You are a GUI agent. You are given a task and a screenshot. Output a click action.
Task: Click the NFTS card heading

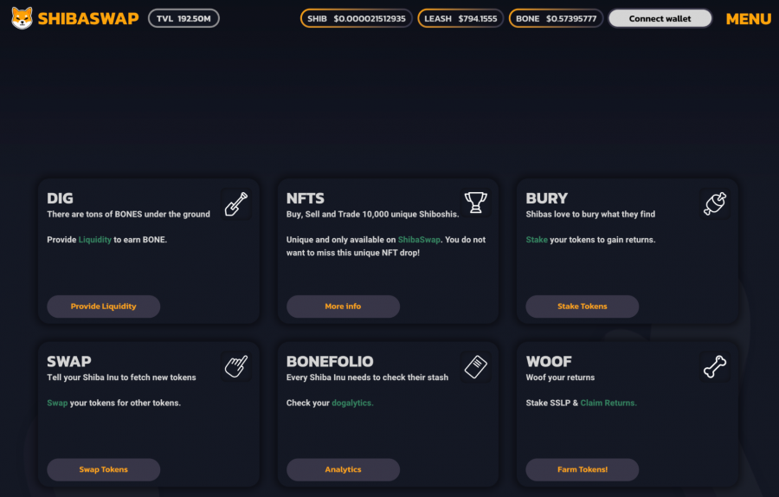click(305, 198)
